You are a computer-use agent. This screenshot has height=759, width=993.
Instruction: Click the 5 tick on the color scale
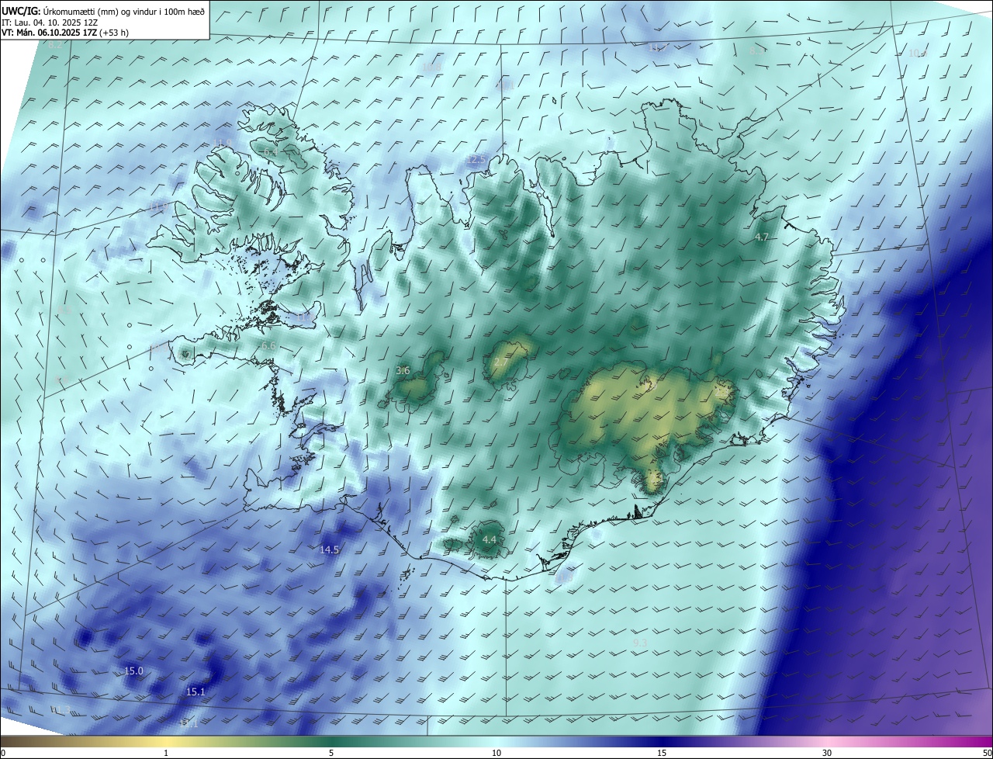point(331,753)
